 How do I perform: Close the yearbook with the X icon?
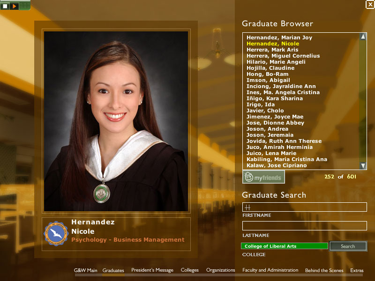click(x=370, y=4)
